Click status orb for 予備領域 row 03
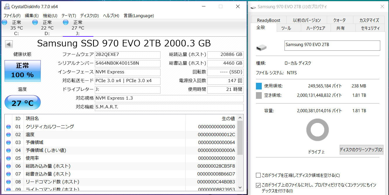This screenshot has width=389, height=195. tap(8, 142)
